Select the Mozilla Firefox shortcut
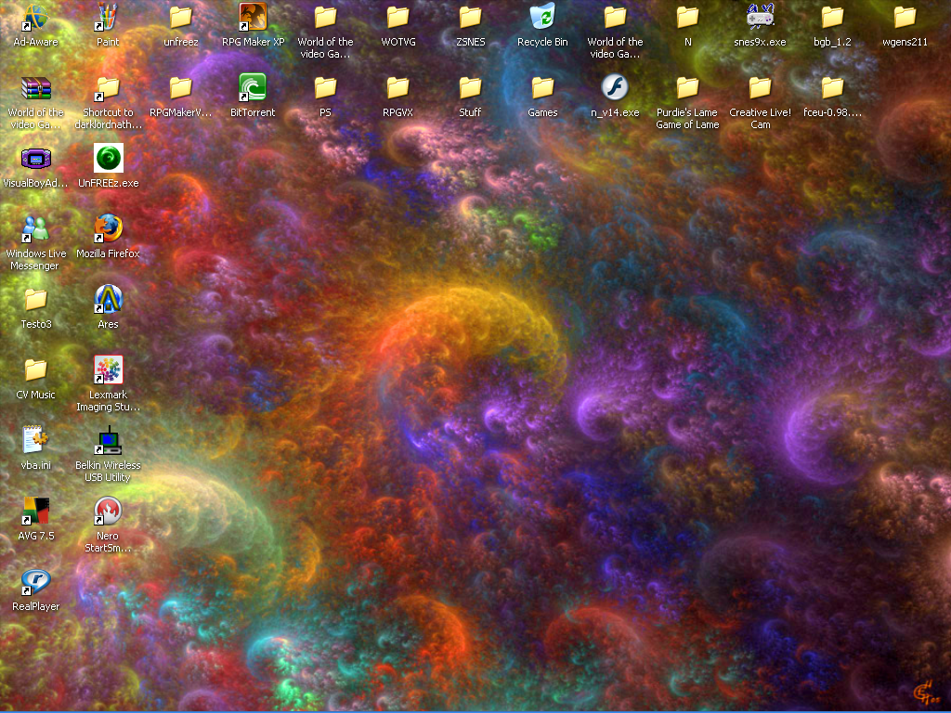This screenshot has height=713, width=951. (108, 228)
